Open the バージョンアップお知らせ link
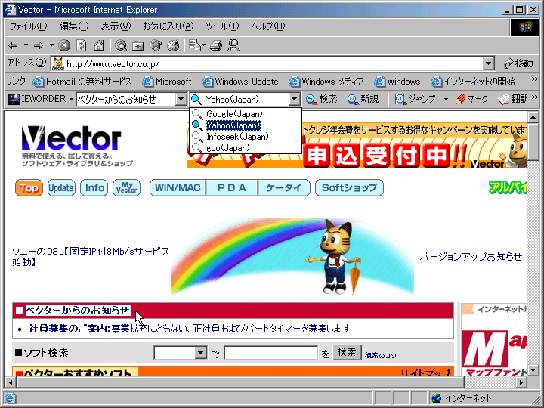The image size is (544, 408). (471, 257)
